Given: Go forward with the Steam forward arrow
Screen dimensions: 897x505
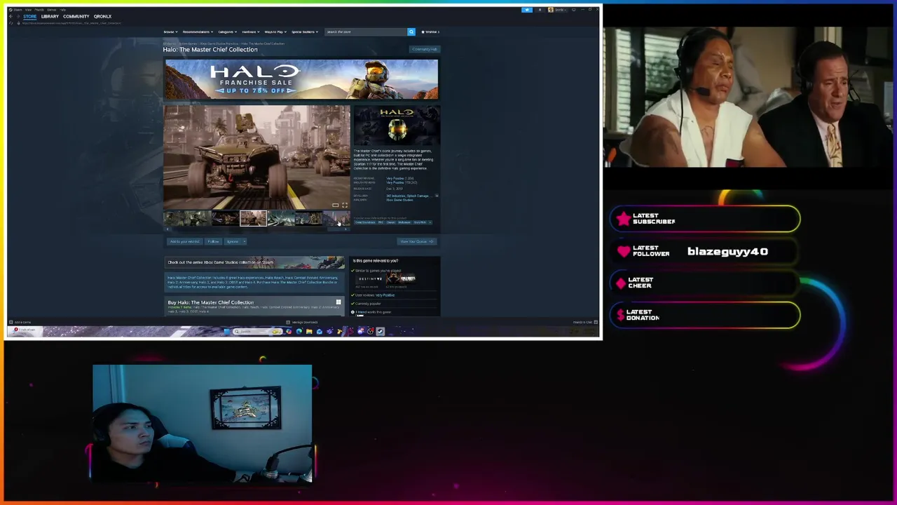Looking at the screenshot, I should [x=18, y=16].
